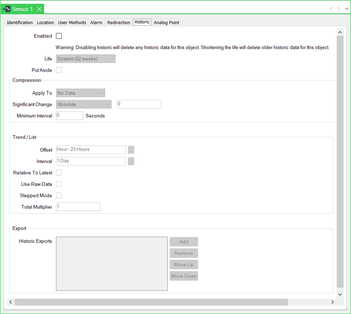Toggle the Put Aside checkbox
Viewport: 351px width, 314px height.
[x=59, y=70]
